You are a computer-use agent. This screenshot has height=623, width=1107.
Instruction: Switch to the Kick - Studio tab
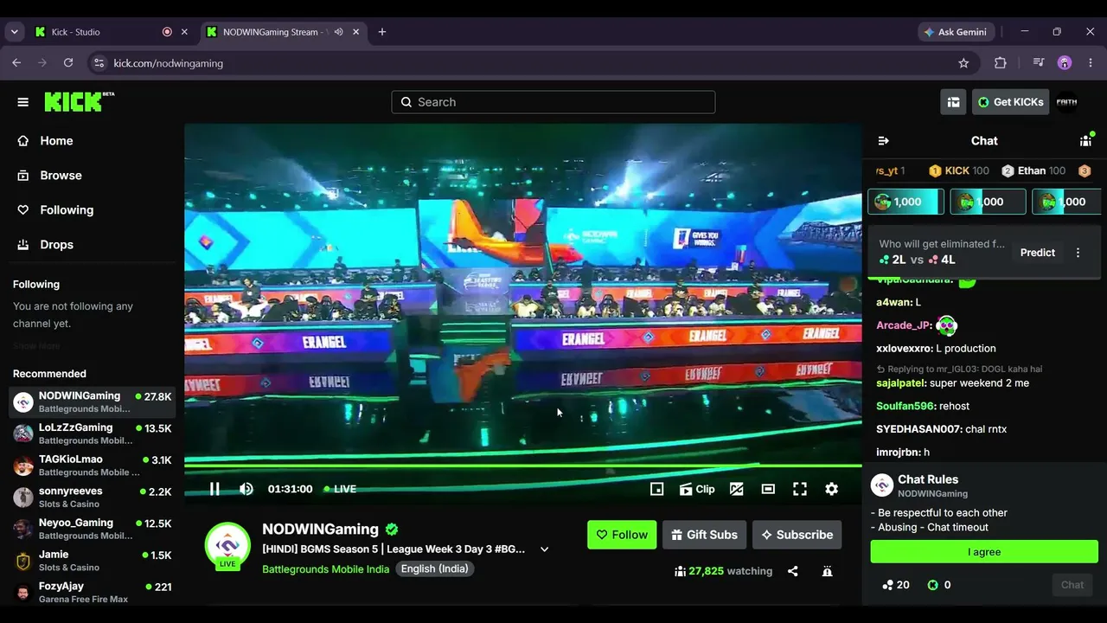[110, 32]
